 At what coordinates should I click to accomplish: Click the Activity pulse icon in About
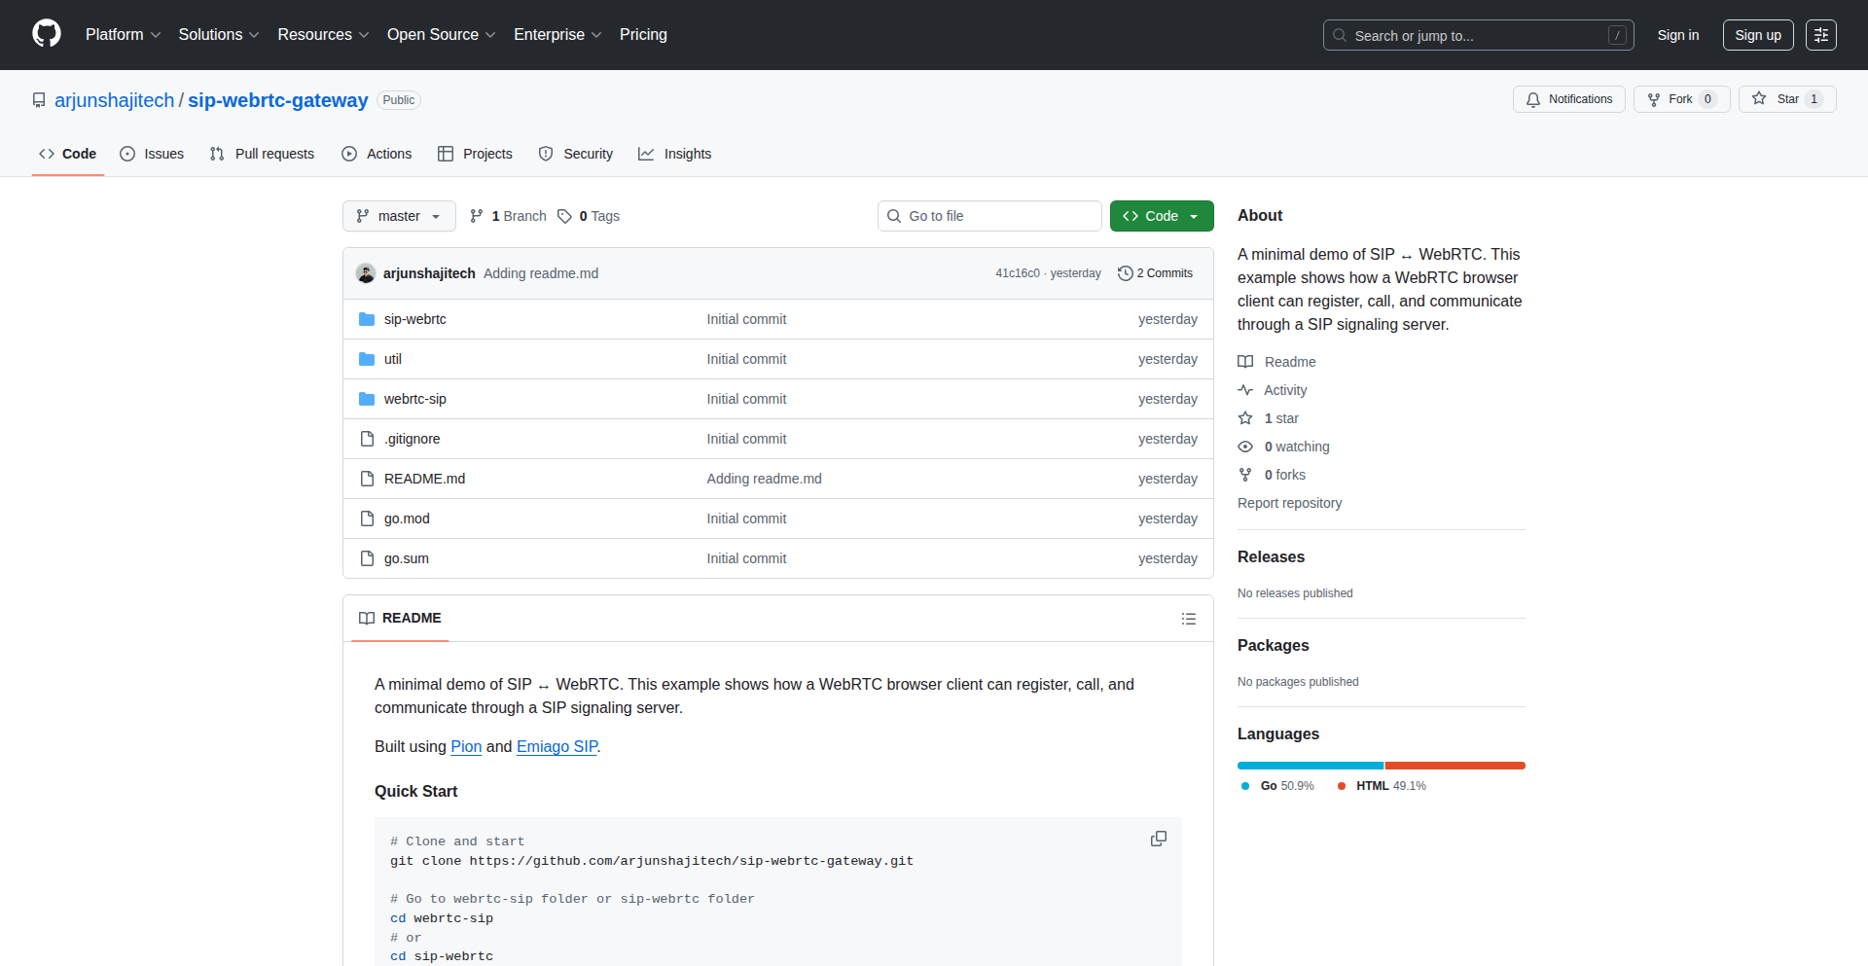pos(1245,390)
